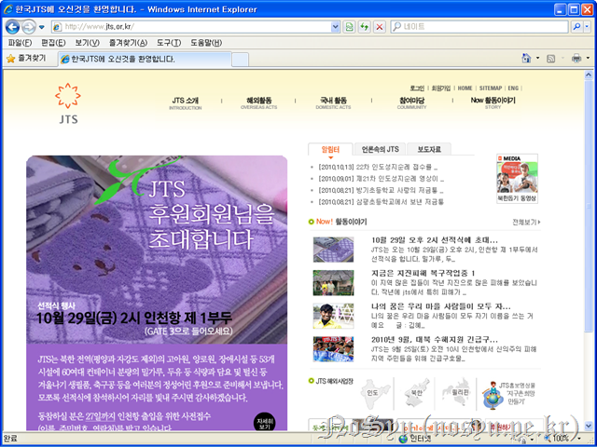597x447 pixels.
Task: Click the SITEMAP link at top
Action: point(491,88)
